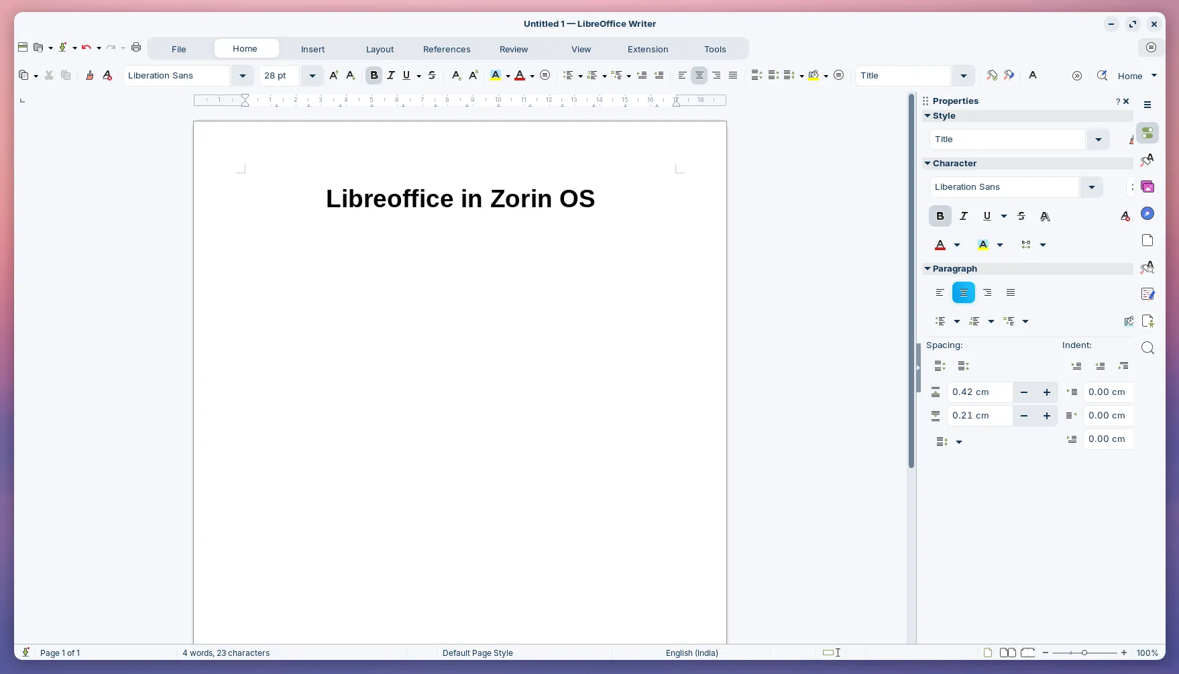Toggle Justified alignment in the toolbar
Viewport: 1179px width, 674px height.
pyautogui.click(x=733, y=75)
